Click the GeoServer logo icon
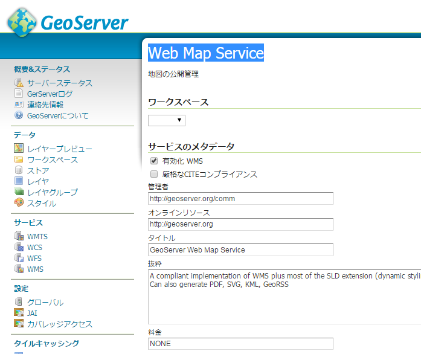 pyautogui.click(x=22, y=22)
